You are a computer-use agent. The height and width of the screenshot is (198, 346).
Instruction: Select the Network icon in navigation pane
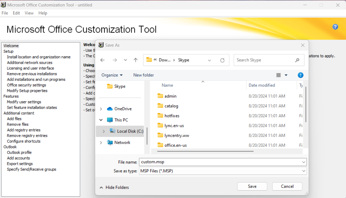click(110, 142)
